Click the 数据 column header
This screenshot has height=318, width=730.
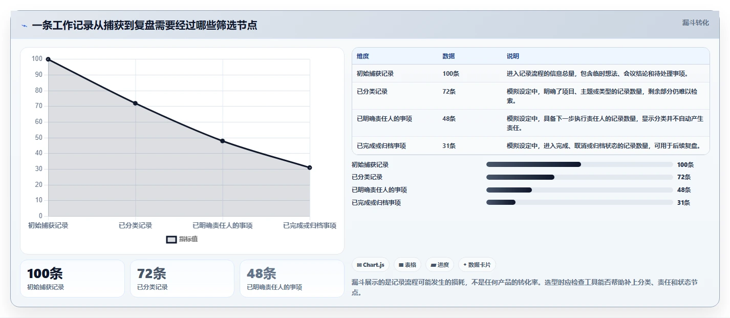pyautogui.click(x=448, y=56)
